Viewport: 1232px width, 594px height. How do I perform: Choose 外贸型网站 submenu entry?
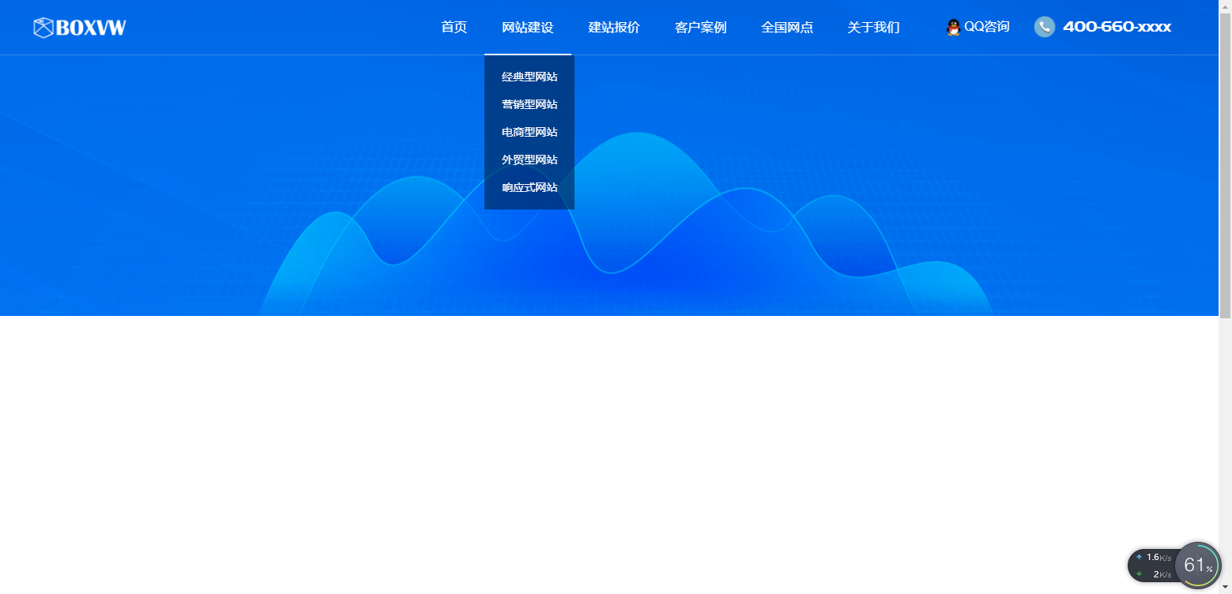[529, 160]
